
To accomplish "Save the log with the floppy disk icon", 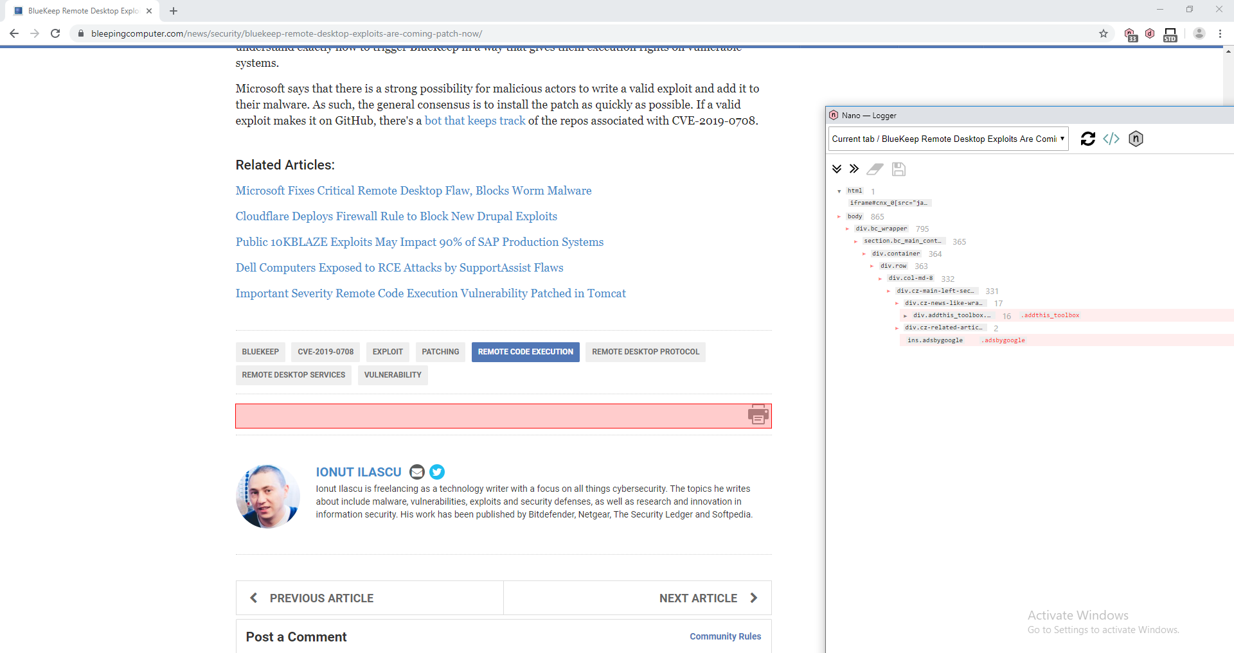I will [x=899, y=169].
